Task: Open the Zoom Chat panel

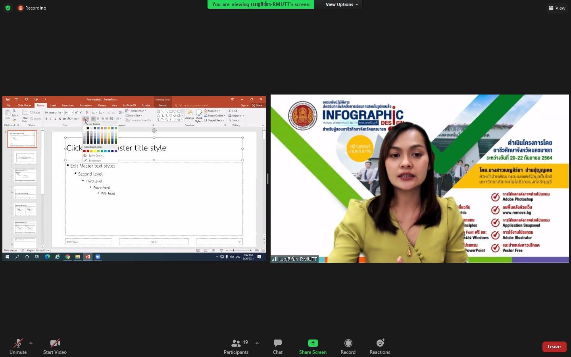Action: (x=277, y=346)
